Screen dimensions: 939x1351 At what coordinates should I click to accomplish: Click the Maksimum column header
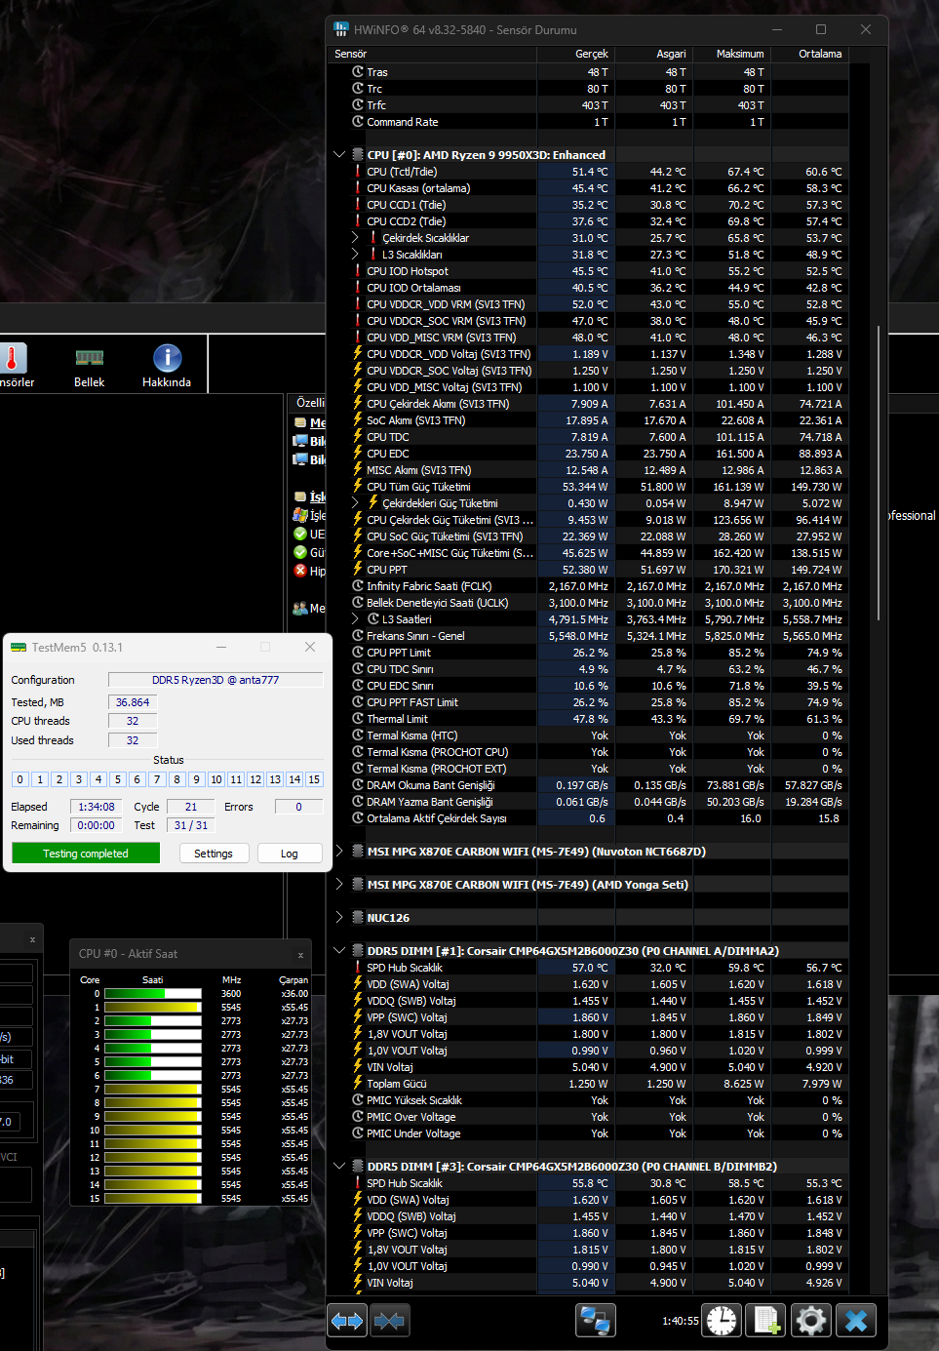click(x=731, y=54)
